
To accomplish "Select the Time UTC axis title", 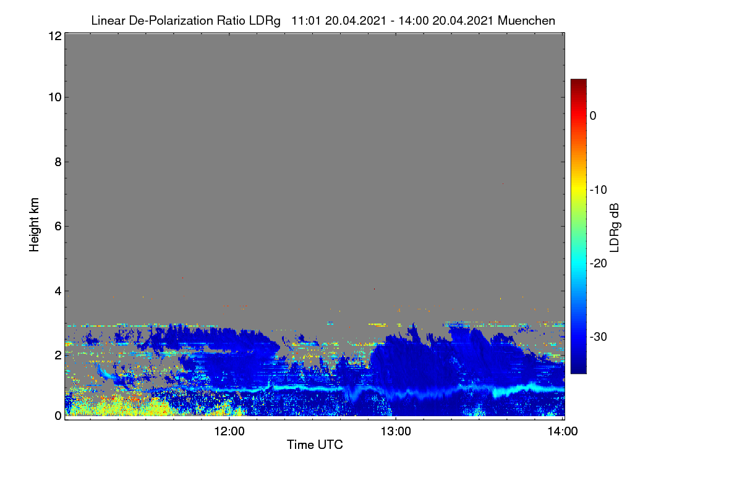I will pos(315,445).
